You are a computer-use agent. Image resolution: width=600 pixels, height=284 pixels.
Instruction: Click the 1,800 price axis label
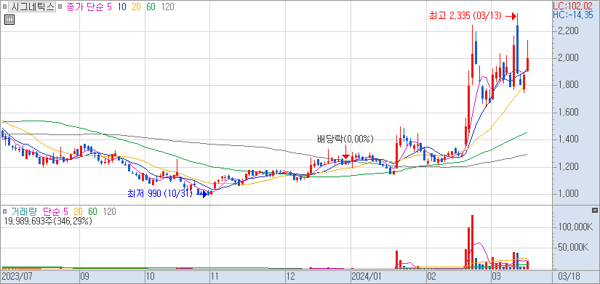(567, 85)
